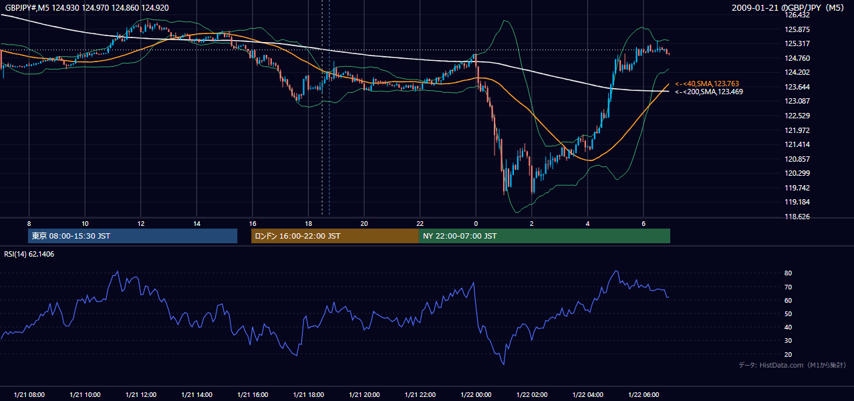This screenshot has width=854, height=401.
Task: Click RSI scale value 50
Action: (789, 313)
